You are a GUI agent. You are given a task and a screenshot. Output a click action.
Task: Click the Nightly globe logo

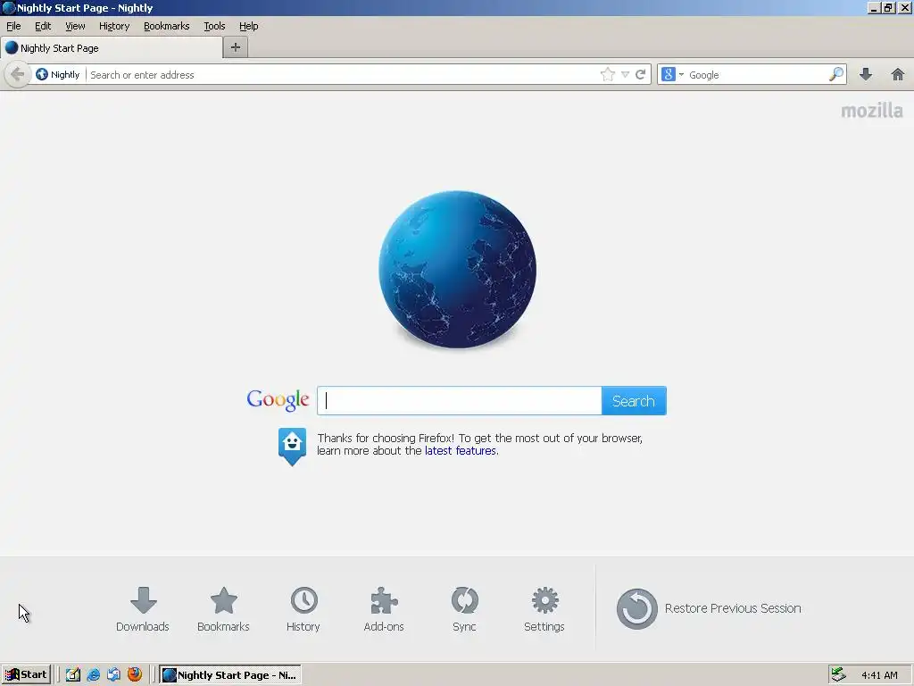pos(458,270)
